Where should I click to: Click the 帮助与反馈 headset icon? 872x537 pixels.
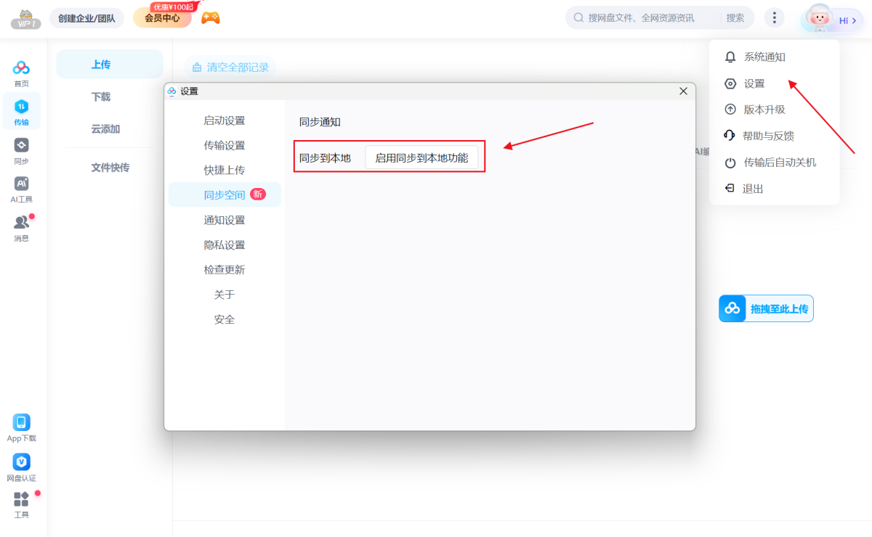[730, 136]
